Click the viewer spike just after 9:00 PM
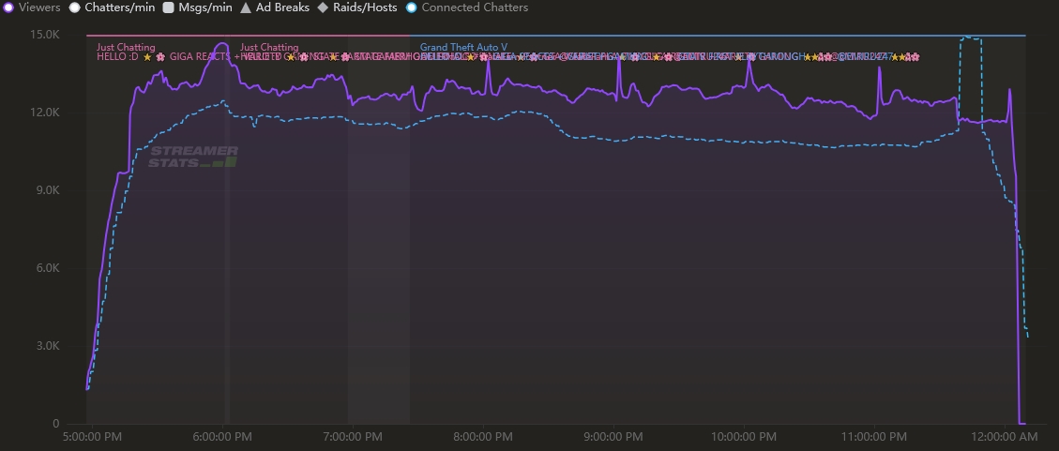 619,58
